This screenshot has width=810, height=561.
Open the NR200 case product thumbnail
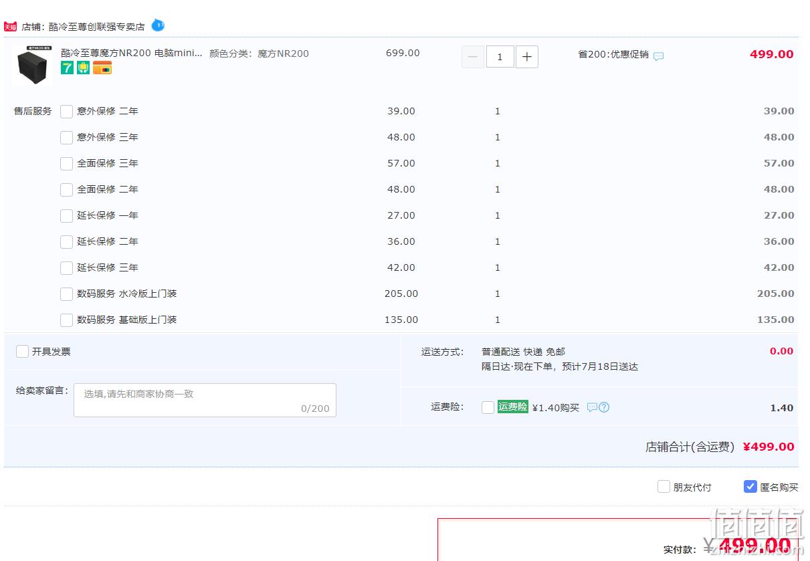31,64
